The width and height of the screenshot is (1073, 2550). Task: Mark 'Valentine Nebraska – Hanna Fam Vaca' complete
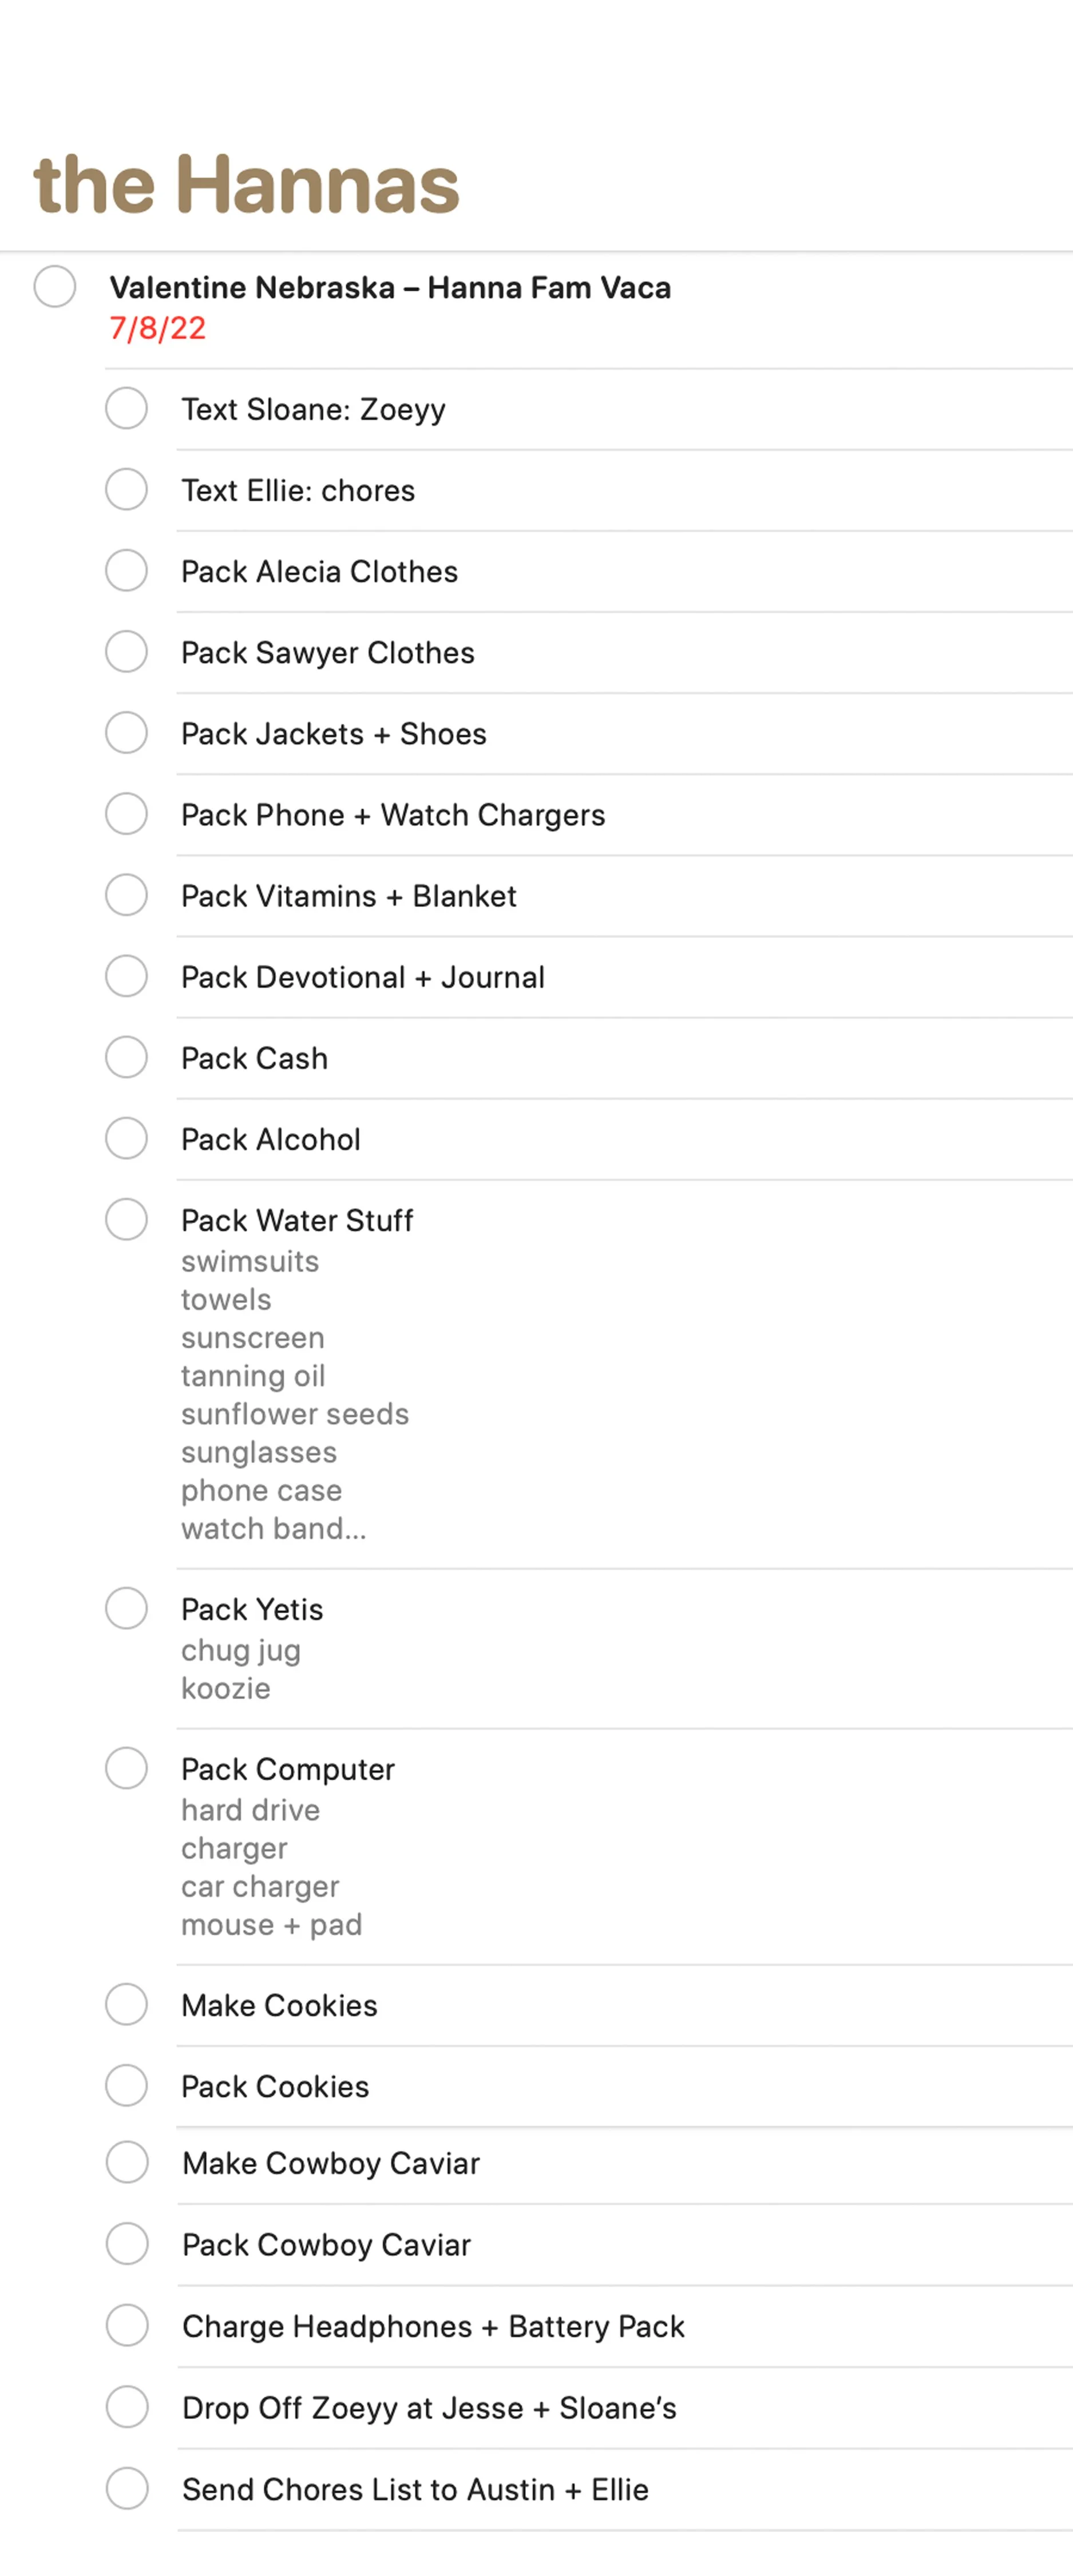(x=54, y=286)
